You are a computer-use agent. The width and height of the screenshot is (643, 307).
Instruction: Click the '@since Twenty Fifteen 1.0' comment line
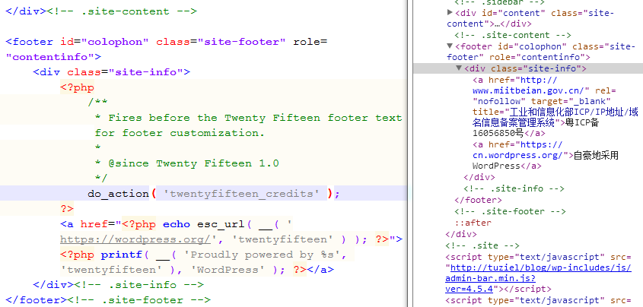pos(187,163)
